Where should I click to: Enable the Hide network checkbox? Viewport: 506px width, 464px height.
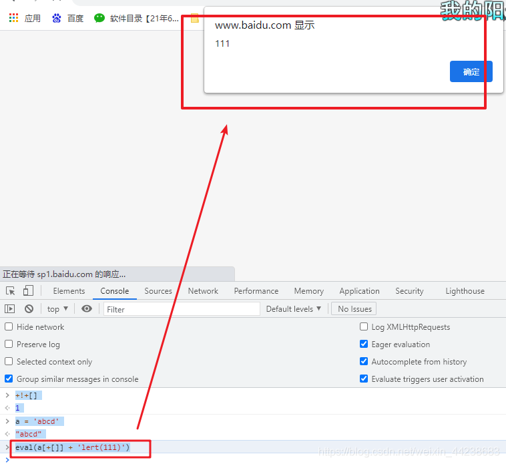click(x=9, y=327)
